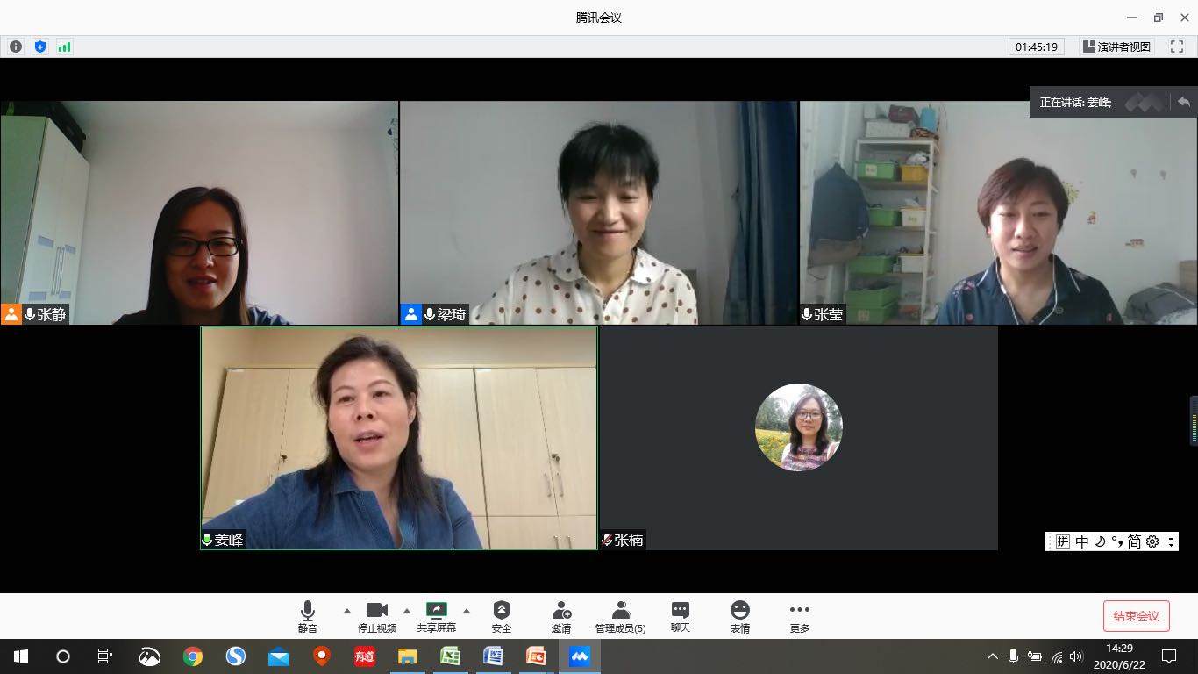Screen dimensions: 1198x674
Task: Enter full screen mode icon
Action: [x=1177, y=47]
